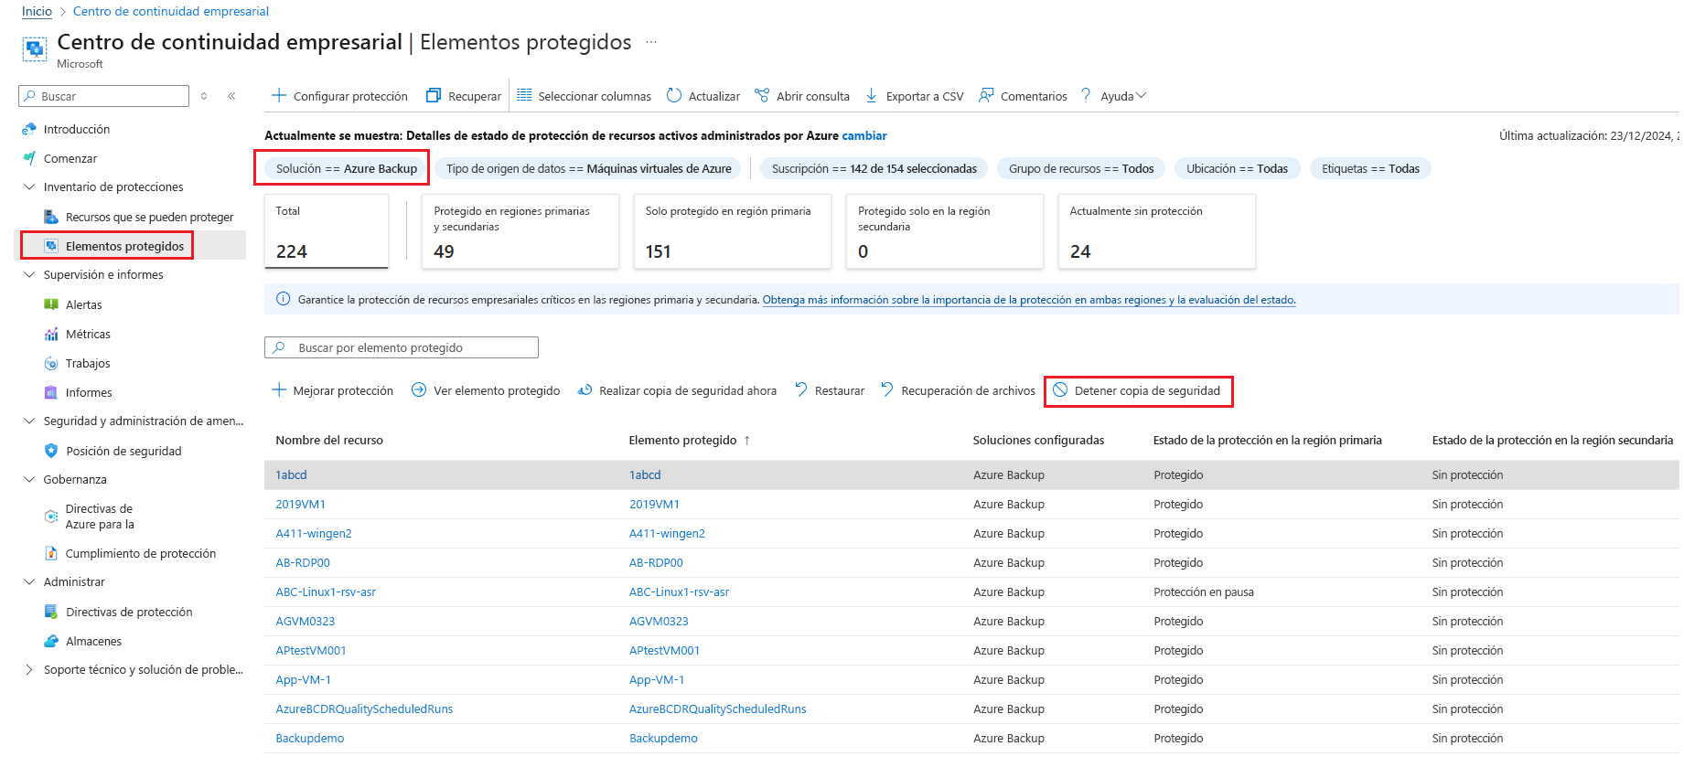
Task: Click the Directivas de protección icon
Action: coord(51,612)
